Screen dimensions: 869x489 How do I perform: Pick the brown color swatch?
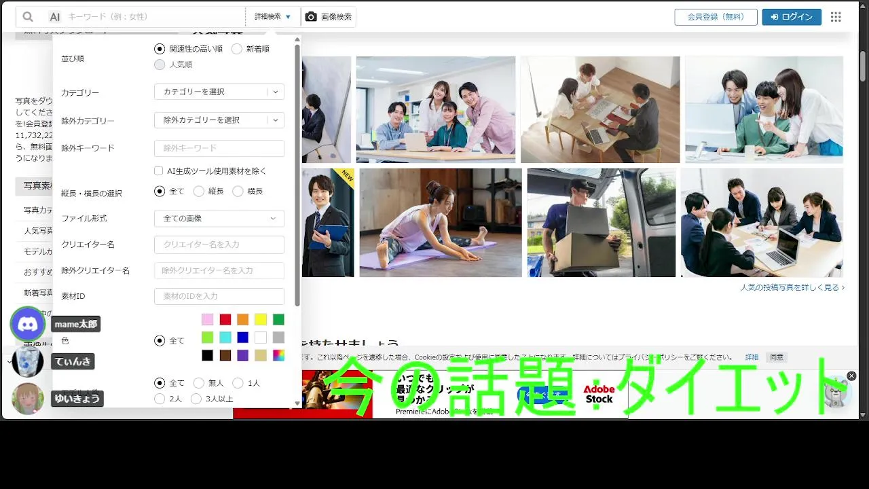coord(225,355)
